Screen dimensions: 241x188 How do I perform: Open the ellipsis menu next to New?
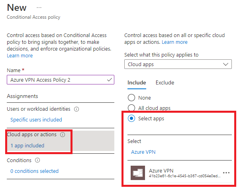[39, 8]
